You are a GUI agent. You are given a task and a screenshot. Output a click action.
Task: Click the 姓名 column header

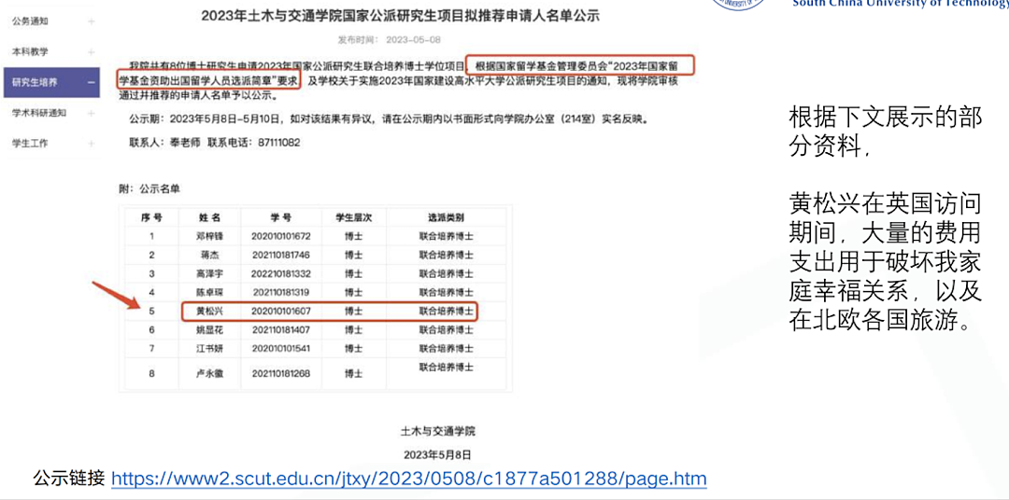(210, 217)
